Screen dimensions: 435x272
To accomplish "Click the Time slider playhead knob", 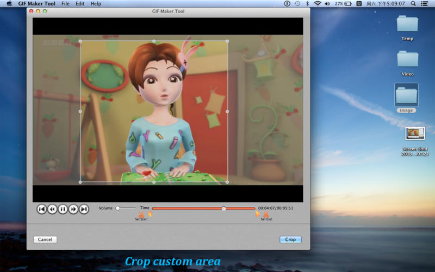I will (x=223, y=208).
